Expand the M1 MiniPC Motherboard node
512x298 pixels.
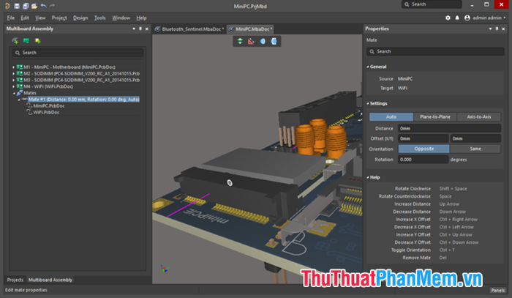[13, 67]
